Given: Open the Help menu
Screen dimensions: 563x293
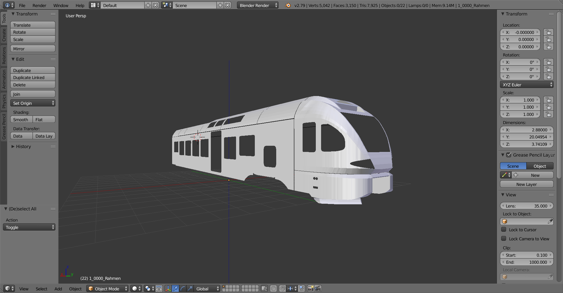Looking at the screenshot, I should 80,5.
